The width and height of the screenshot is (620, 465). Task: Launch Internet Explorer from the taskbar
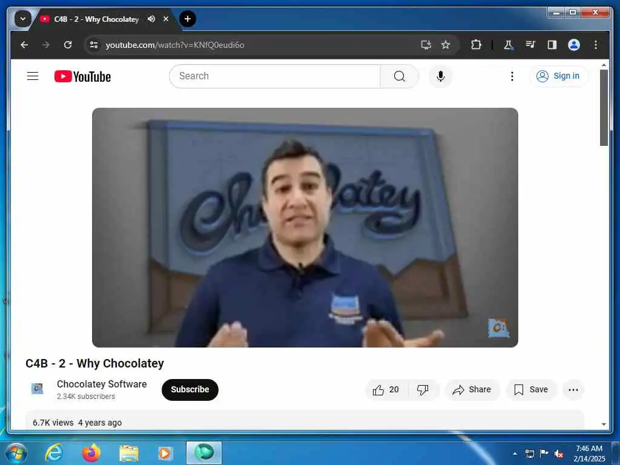click(x=53, y=453)
